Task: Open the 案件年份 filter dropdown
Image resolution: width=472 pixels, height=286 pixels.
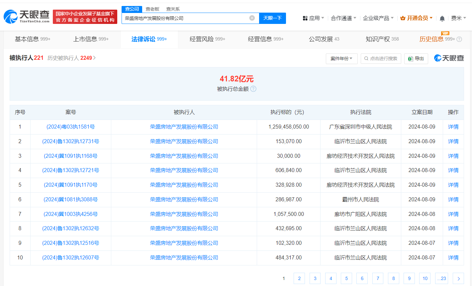Action: coord(341,58)
